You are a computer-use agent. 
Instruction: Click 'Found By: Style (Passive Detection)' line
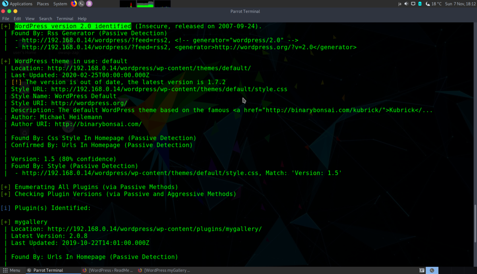74,166
